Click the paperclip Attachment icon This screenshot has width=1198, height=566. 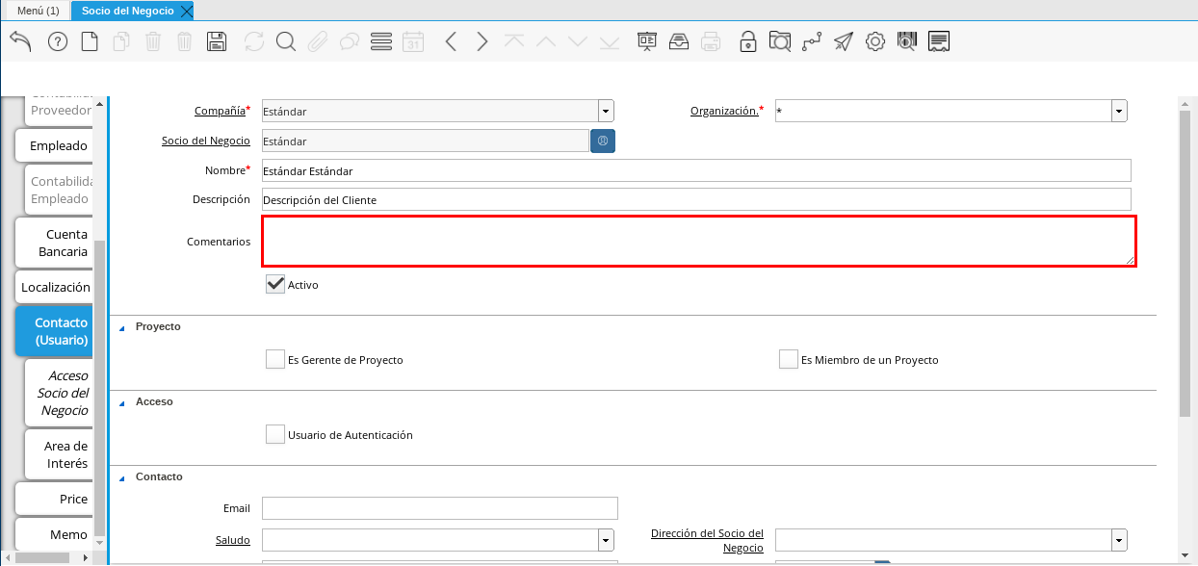tap(318, 41)
